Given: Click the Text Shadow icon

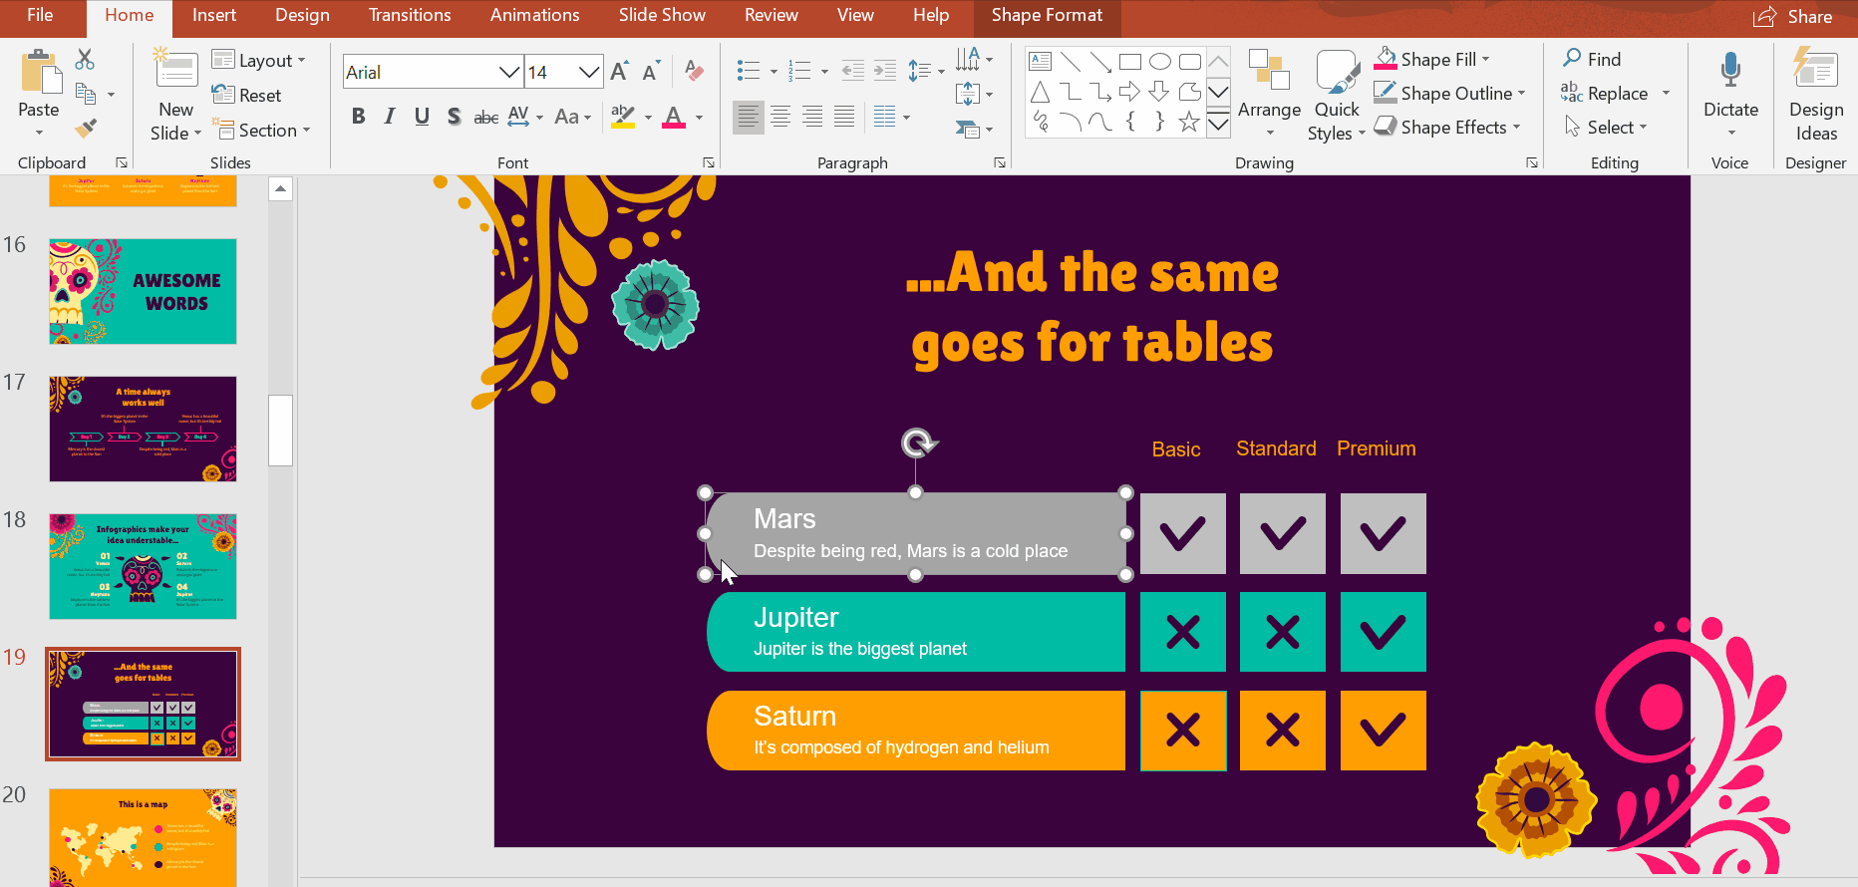Looking at the screenshot, I should pos(454,117).
